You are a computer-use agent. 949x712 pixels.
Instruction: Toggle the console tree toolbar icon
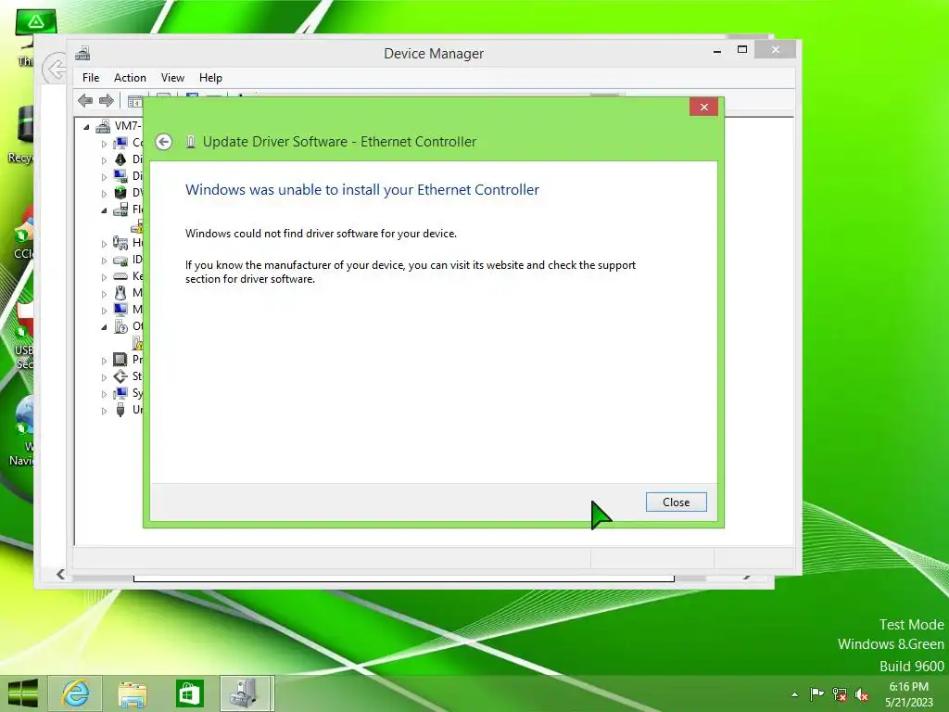click(x=135, y=101)
